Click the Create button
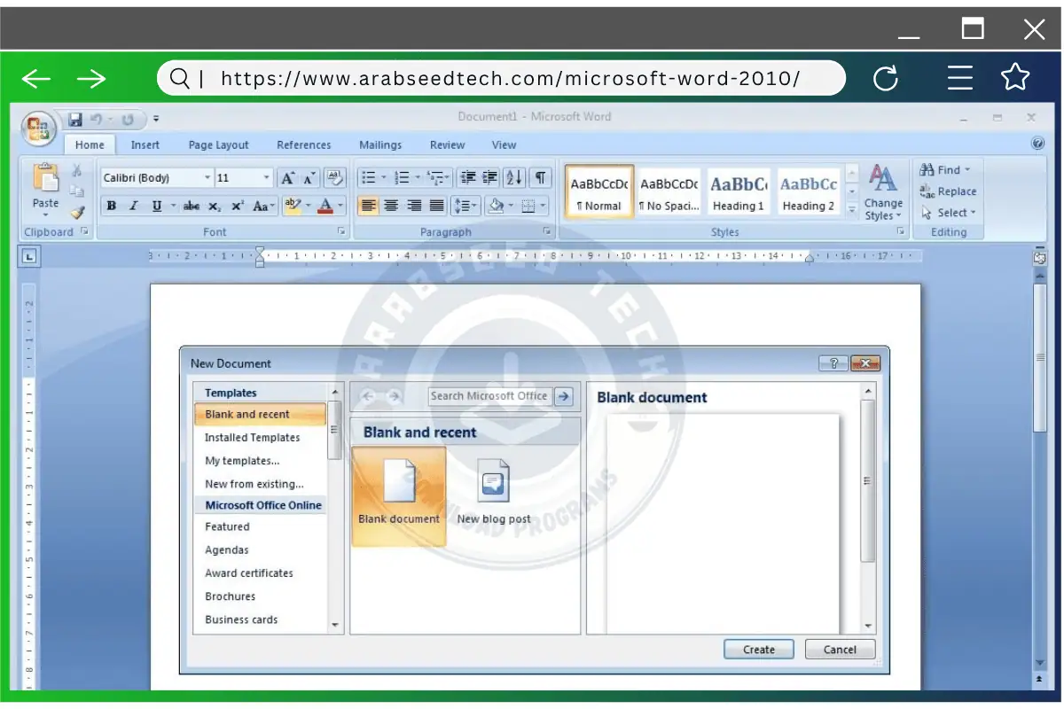1064x709 pixels. coord(758,649)
